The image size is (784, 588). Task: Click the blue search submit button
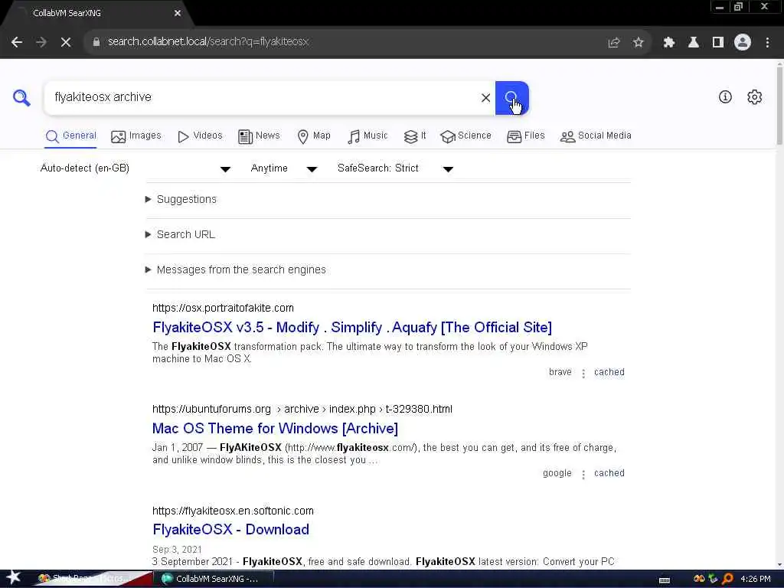point(511,98)
